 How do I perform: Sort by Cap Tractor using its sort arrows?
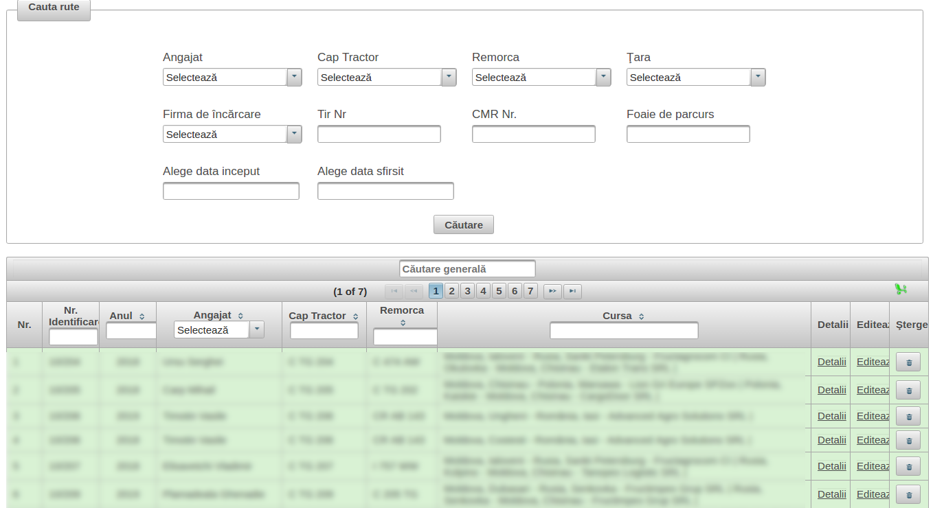(355, 316)
